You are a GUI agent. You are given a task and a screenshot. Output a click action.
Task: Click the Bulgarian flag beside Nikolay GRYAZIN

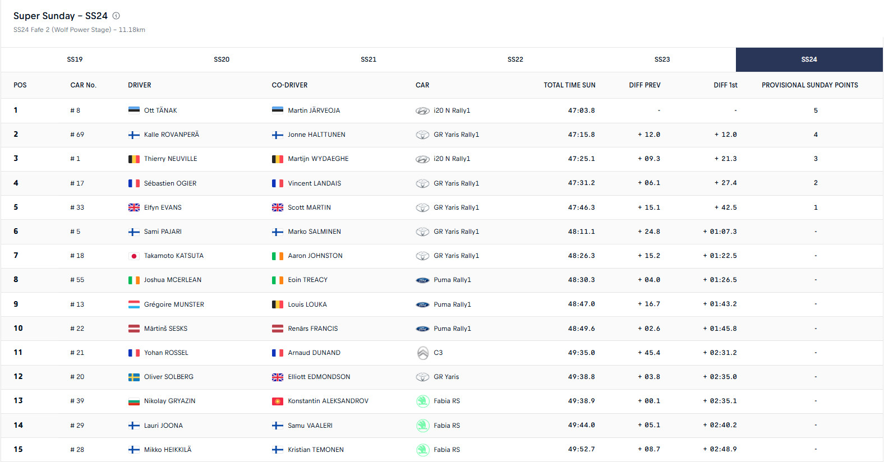134,401
